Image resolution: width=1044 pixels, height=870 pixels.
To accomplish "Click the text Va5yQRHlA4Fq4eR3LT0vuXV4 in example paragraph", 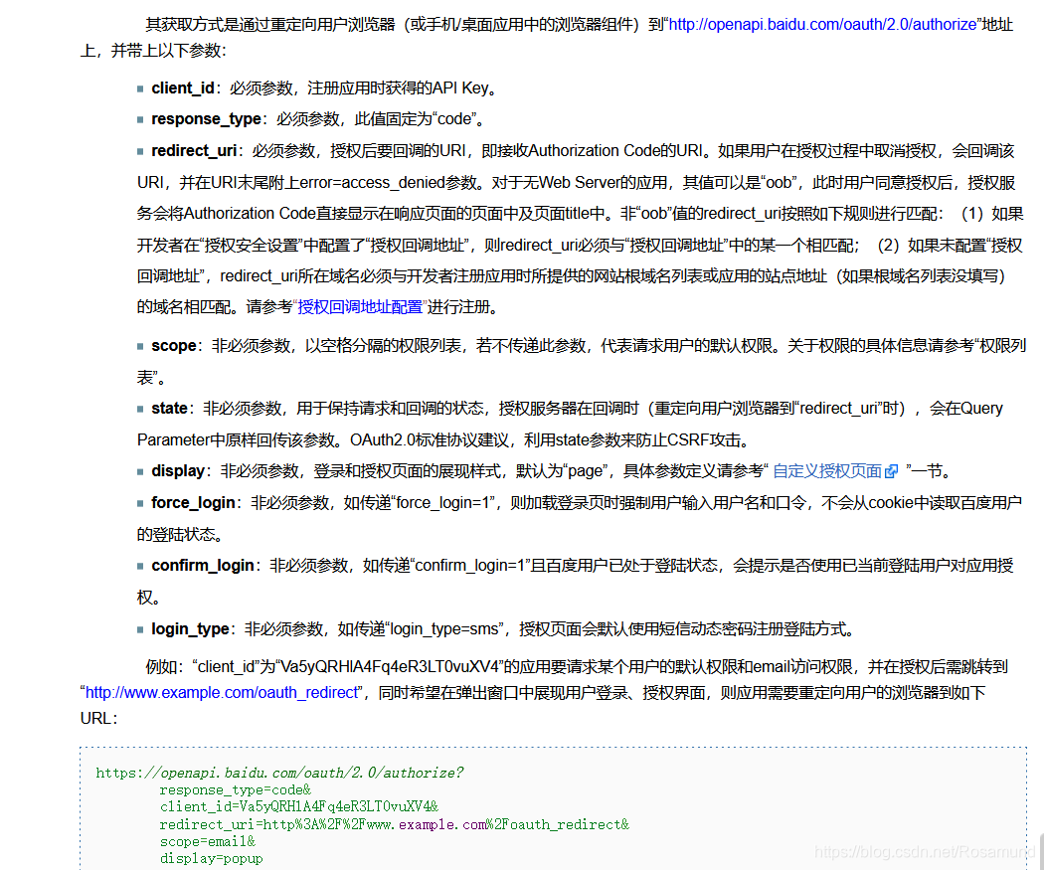I will tap(390, 667).
